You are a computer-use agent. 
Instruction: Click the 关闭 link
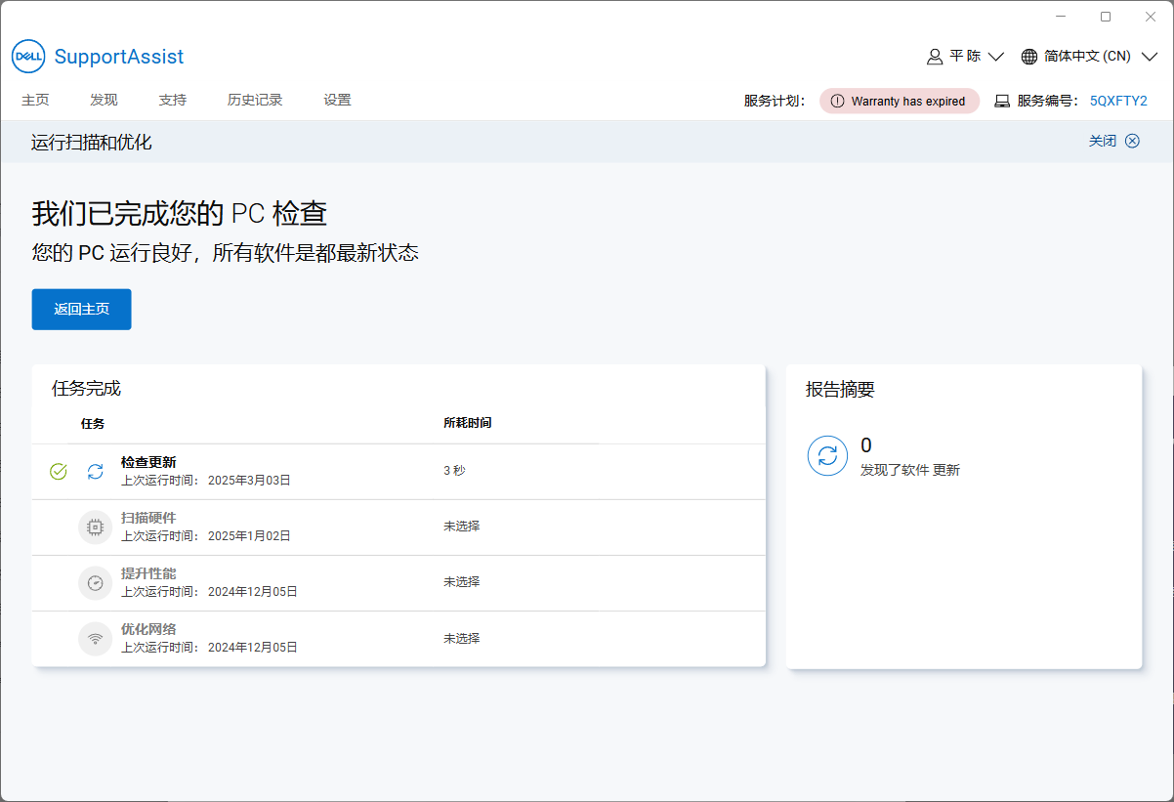[x=1103, y=141]
